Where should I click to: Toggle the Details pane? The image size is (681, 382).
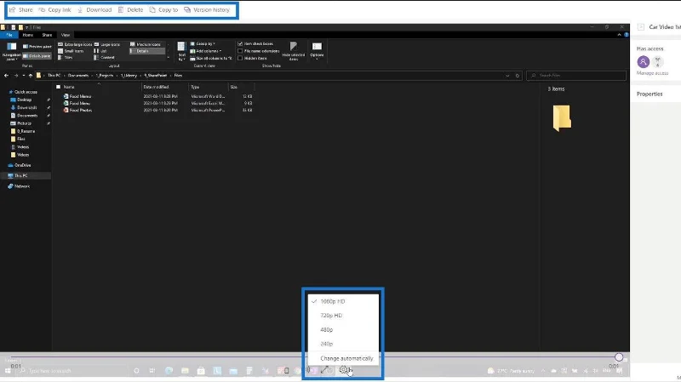pos(37,56)
